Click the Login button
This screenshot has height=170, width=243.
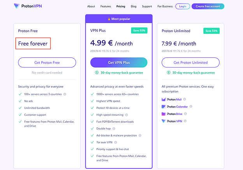click(x=182, y=6)
